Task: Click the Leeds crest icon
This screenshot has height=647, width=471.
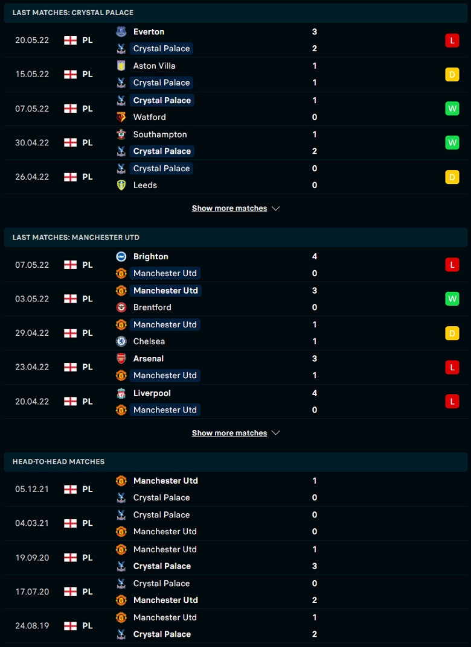Action: pyautogui.click(x=121, y=185)
